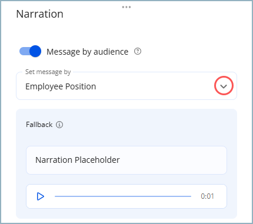Screen dimensions: 253x224
Task: Select the Employee Position value text
Action: click(61, 86)
